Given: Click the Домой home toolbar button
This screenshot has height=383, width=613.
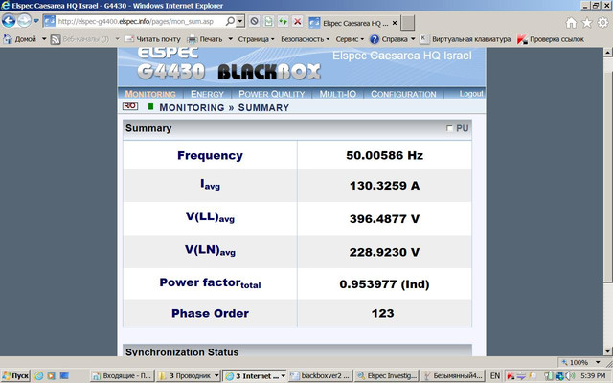Looking at the screenshot, I should 19,39.
